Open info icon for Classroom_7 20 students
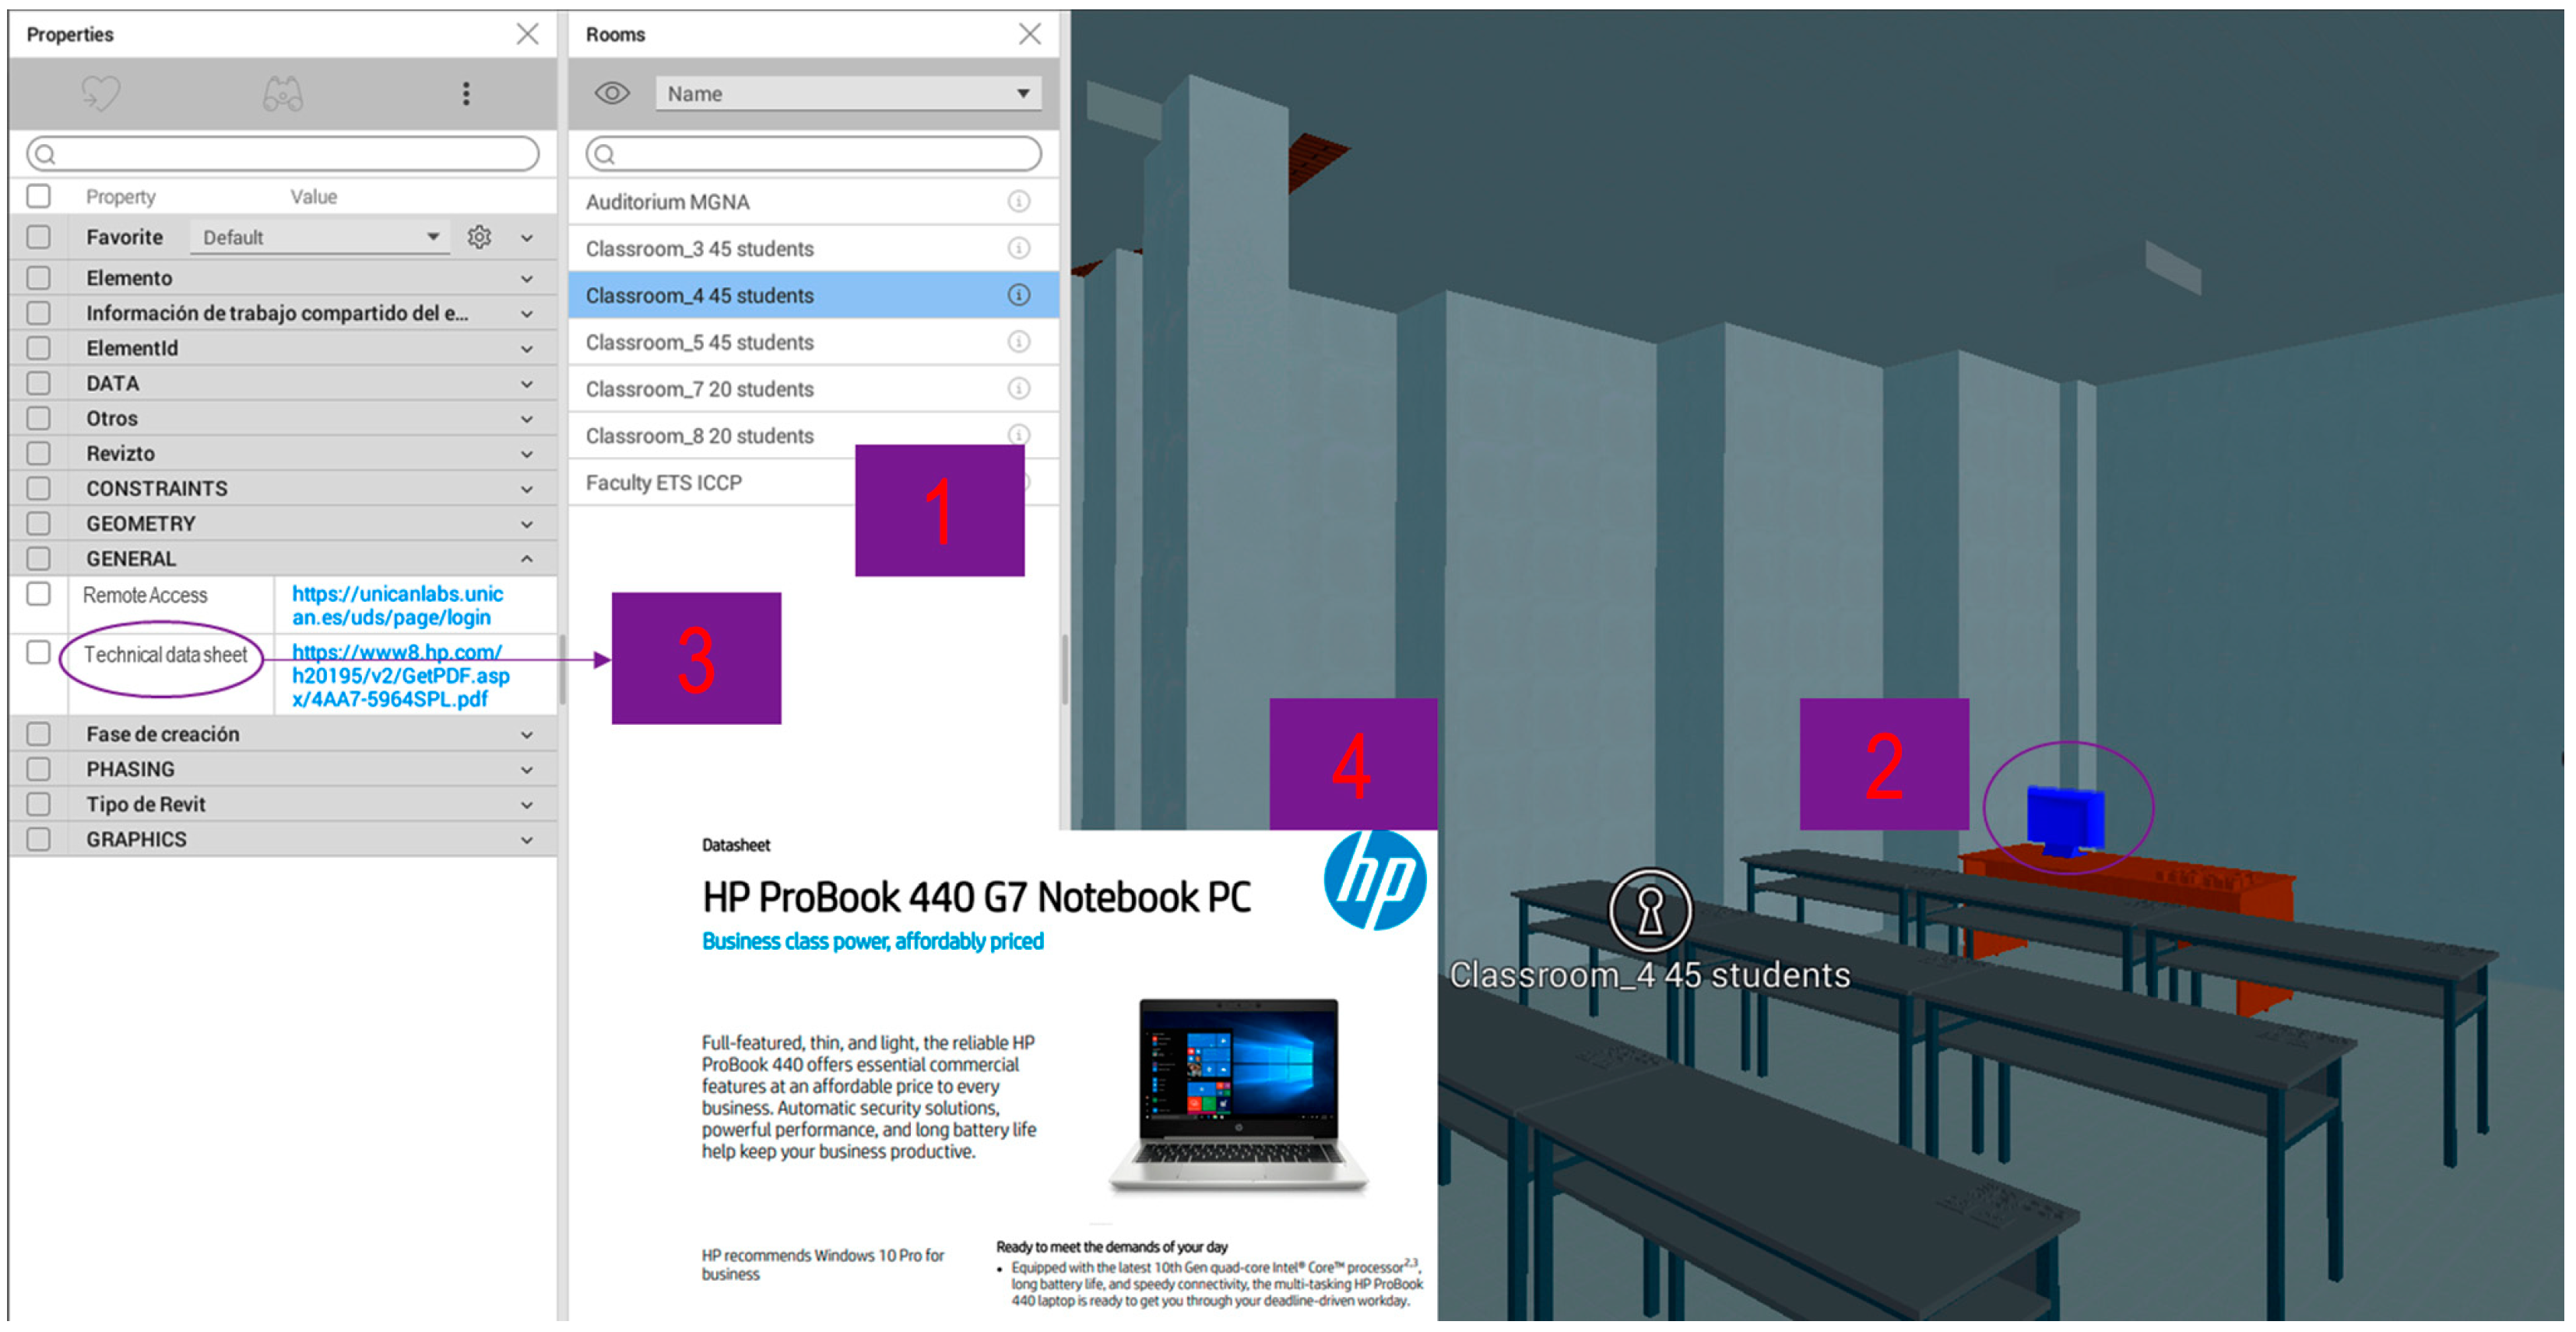2576x1332 pixels. (x=1019, y=389)
